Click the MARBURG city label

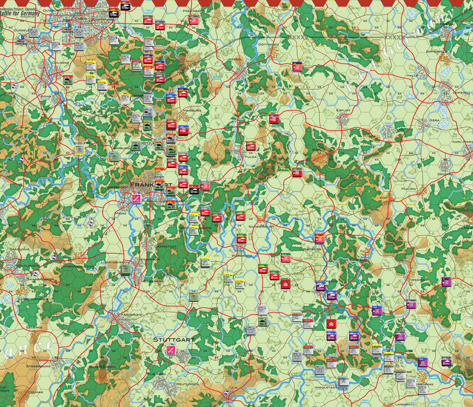coord(192,110)
